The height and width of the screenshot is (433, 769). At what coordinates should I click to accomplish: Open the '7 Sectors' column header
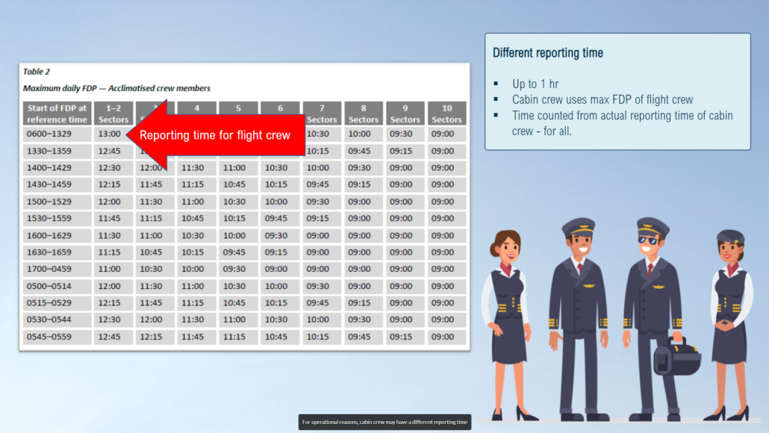pyautogui.click(x=321, y=113)
